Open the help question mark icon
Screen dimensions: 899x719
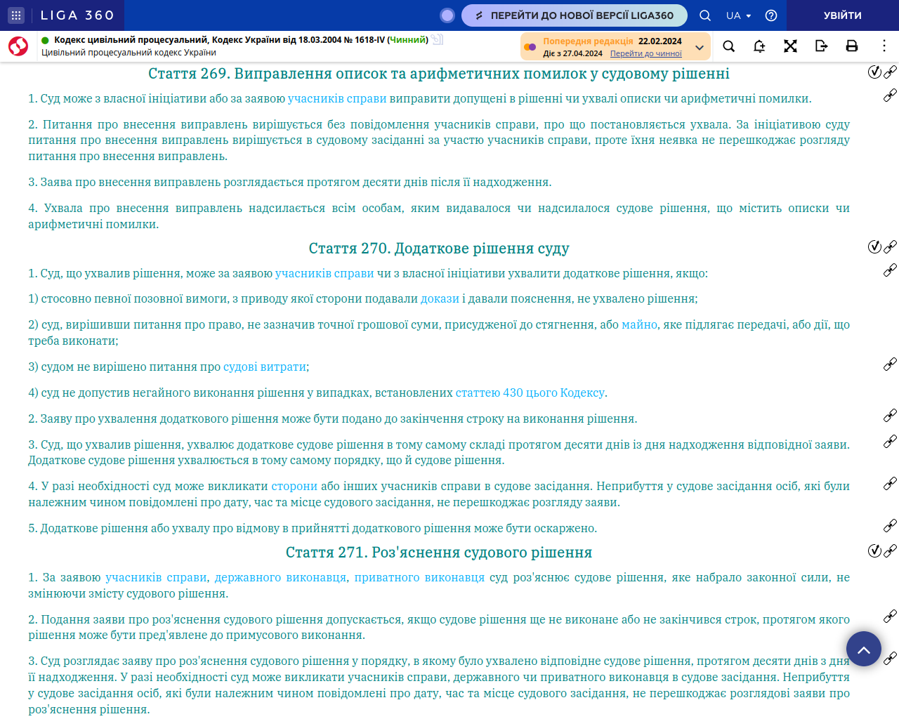[771, 15]
